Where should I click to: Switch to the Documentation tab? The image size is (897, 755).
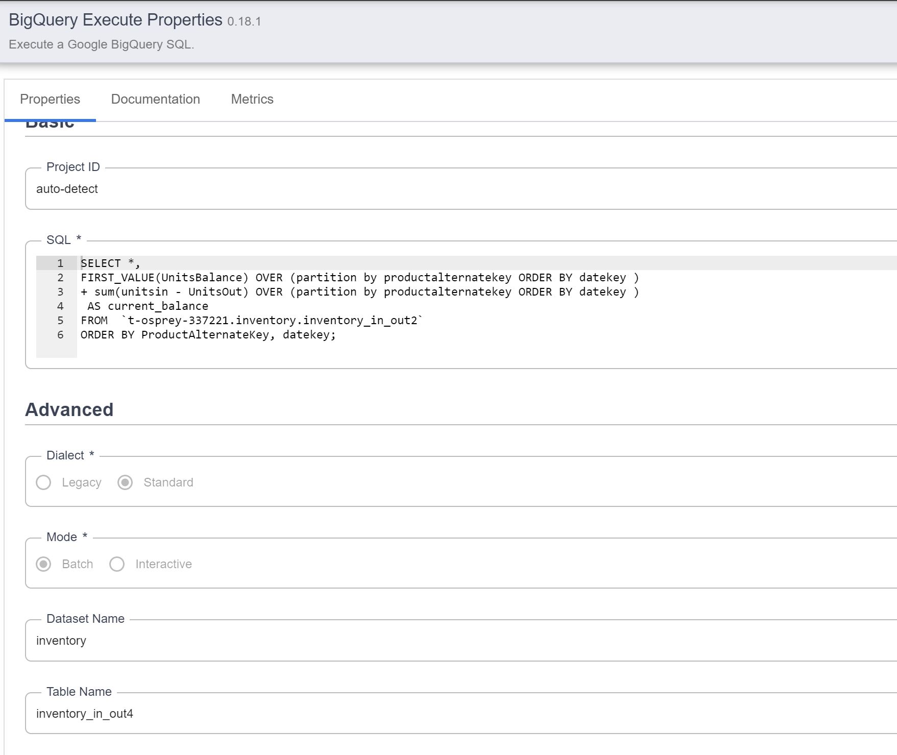(156, 99)
